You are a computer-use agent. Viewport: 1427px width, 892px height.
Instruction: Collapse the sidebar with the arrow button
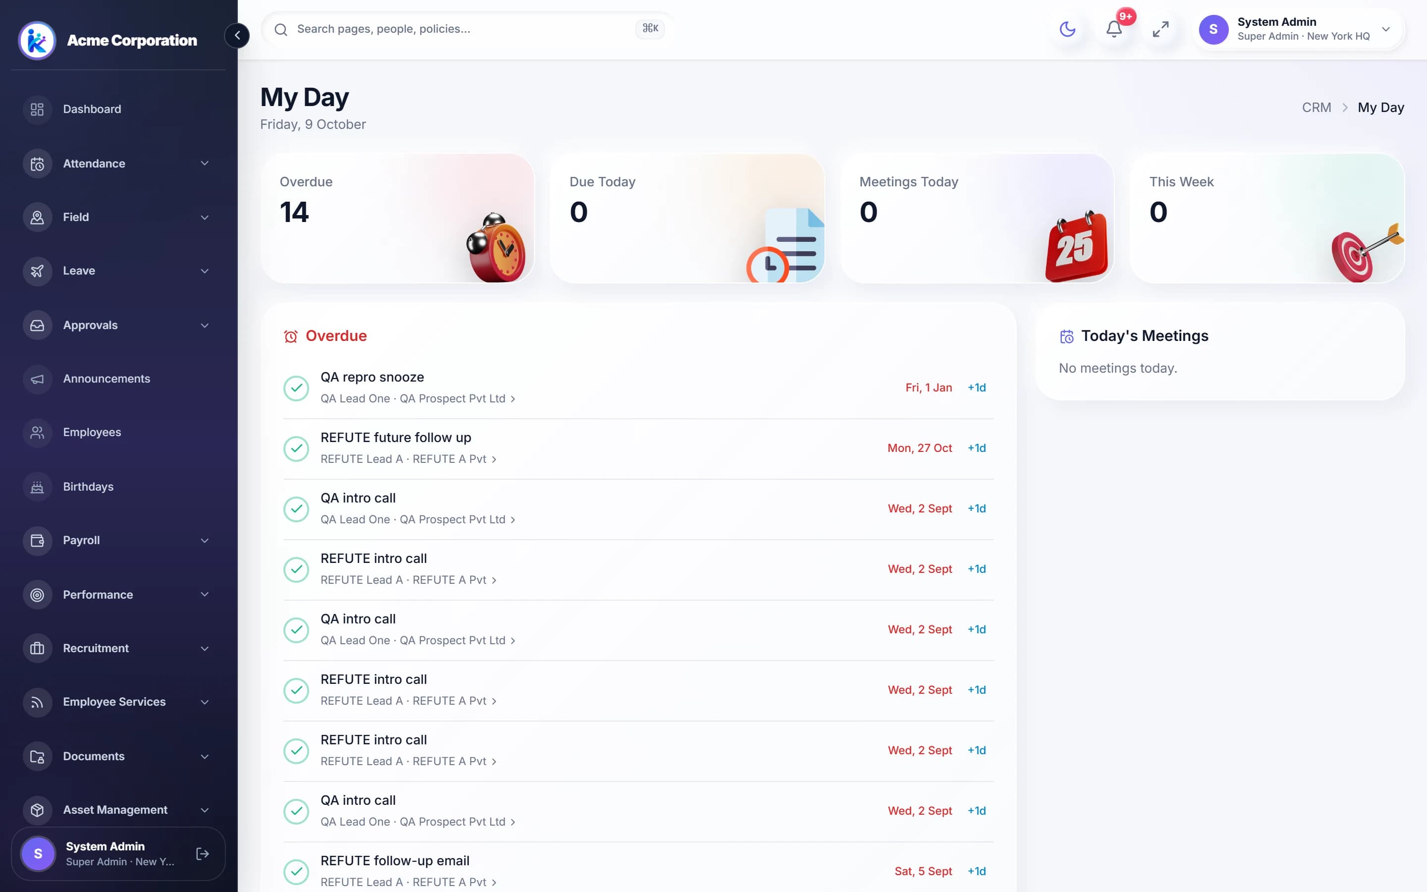point(237,35)
